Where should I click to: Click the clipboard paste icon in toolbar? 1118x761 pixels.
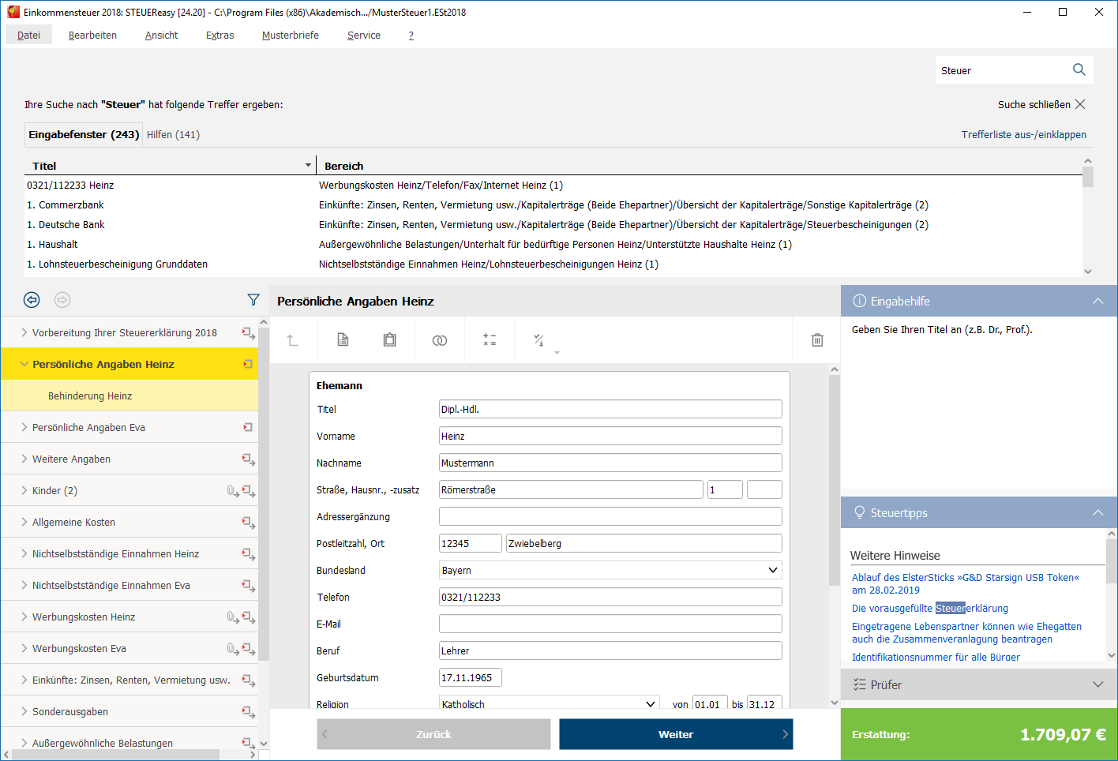click(390, 339)
